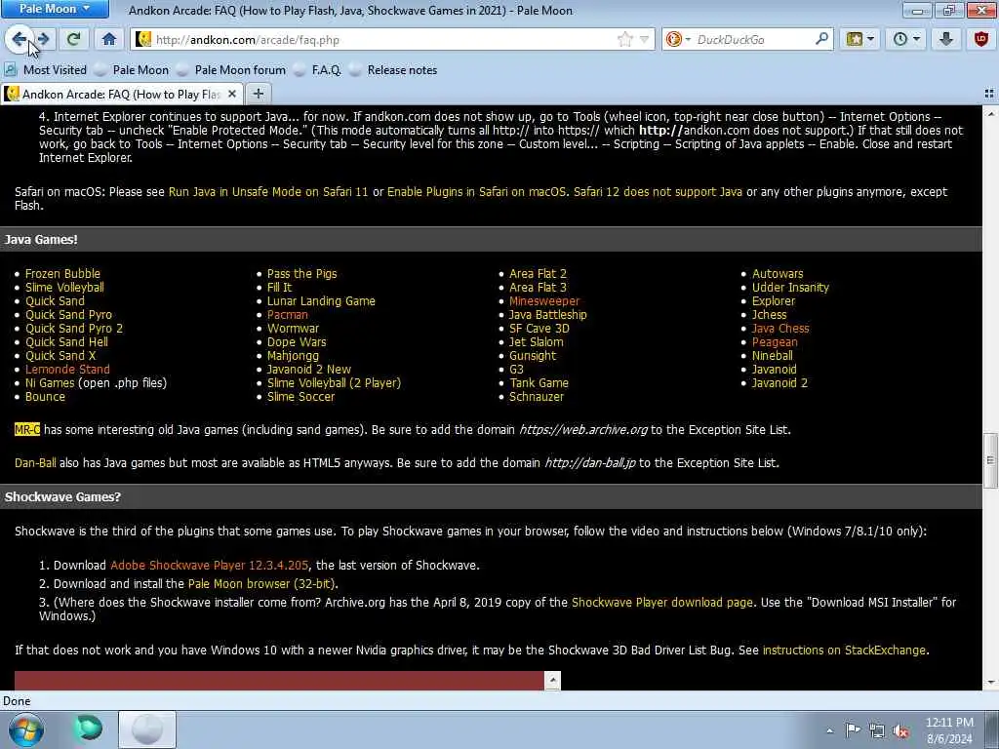The width and height of the screenshot is (999, 749).
Task: Open the Ni Games link
Action: point(50,382)
